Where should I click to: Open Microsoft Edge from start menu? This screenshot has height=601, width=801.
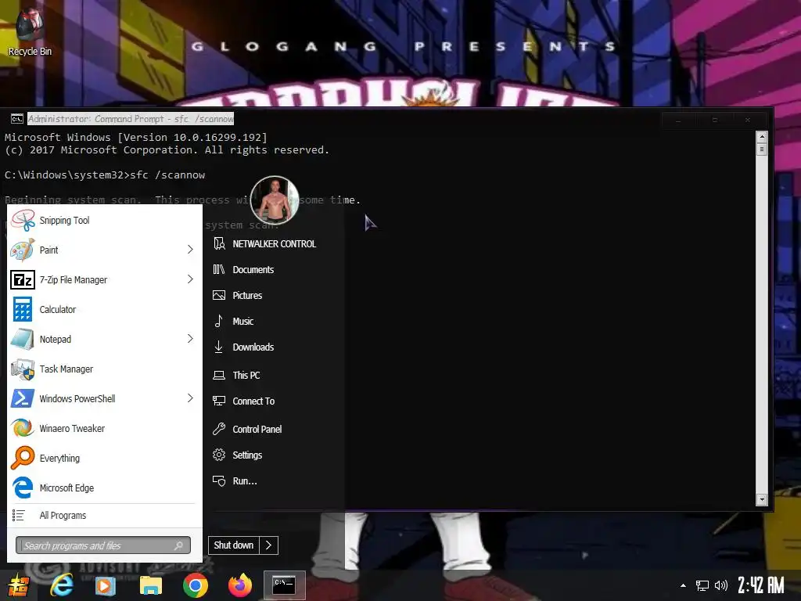(105, 487)
